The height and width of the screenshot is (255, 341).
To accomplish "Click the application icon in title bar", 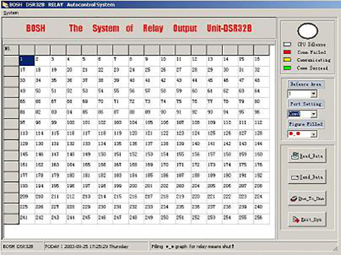I will pyautogui.click(x=5, y=5).
